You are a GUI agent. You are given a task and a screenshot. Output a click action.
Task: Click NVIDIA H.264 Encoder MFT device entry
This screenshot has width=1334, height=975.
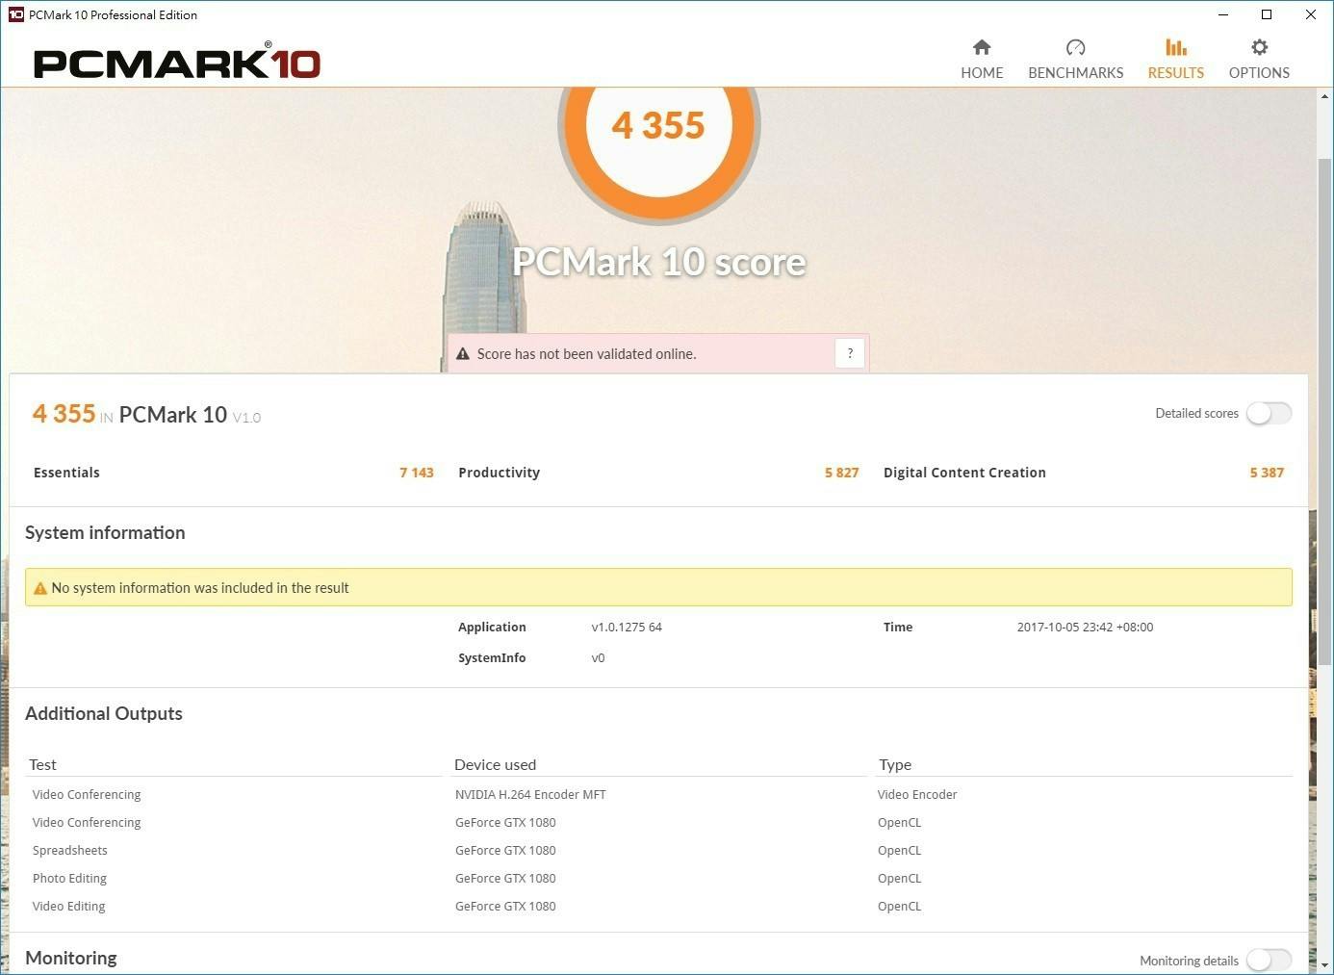click(530, 794)
